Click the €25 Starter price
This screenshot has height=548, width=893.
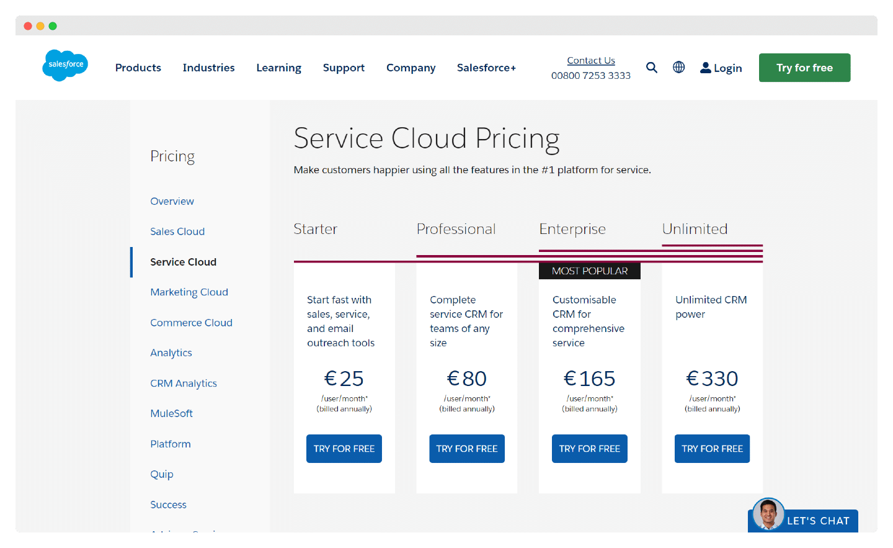coord(344,379)
